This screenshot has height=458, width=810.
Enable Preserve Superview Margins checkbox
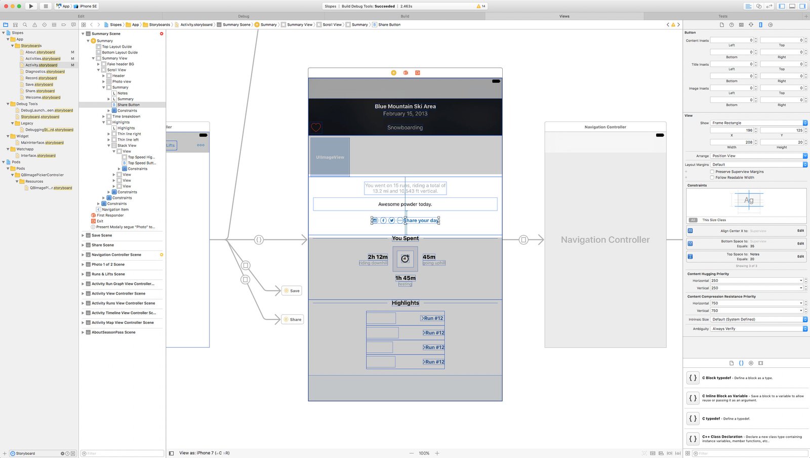click(712, 172)
